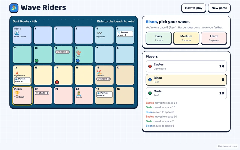Click 'Ride to the beach to win!' text
Viewport: 240px width, 150px height.
115,21
